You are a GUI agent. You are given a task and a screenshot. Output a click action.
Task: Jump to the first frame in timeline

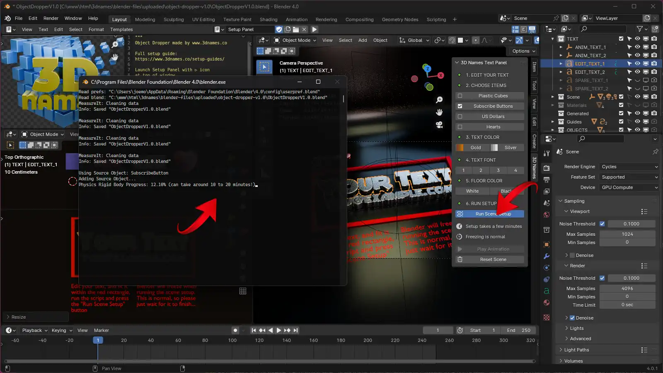(x=254, y=330)
